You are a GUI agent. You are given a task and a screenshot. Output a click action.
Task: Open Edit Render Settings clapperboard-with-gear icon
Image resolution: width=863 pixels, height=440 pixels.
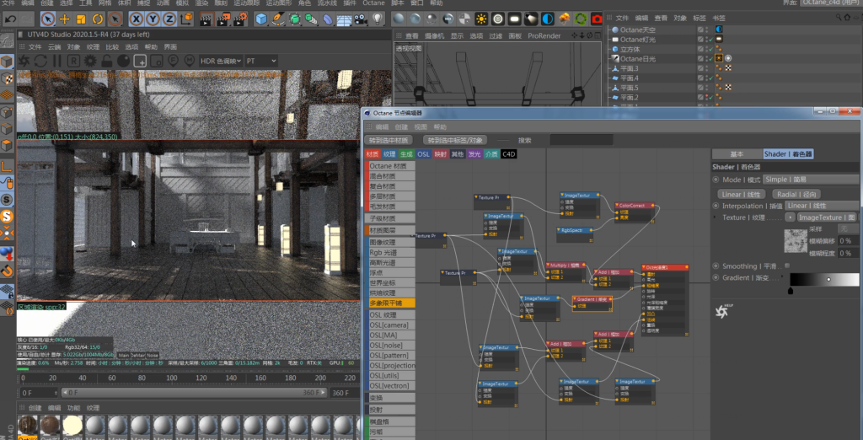(240, 20)
